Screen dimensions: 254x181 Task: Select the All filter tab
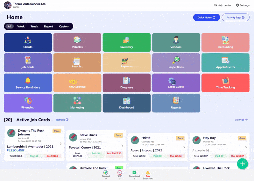coord(10,26)
